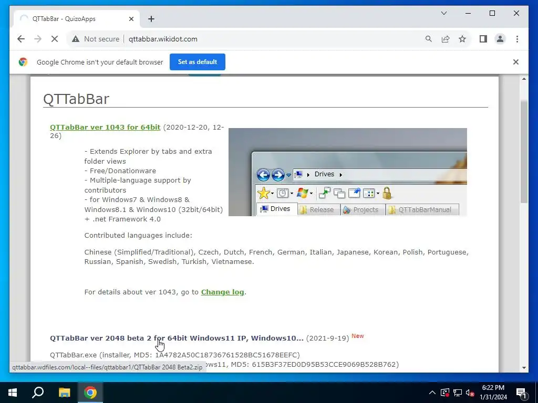
Task: Open the Windows Start menu
Action: pyautogui.click(x=13, y=393)
